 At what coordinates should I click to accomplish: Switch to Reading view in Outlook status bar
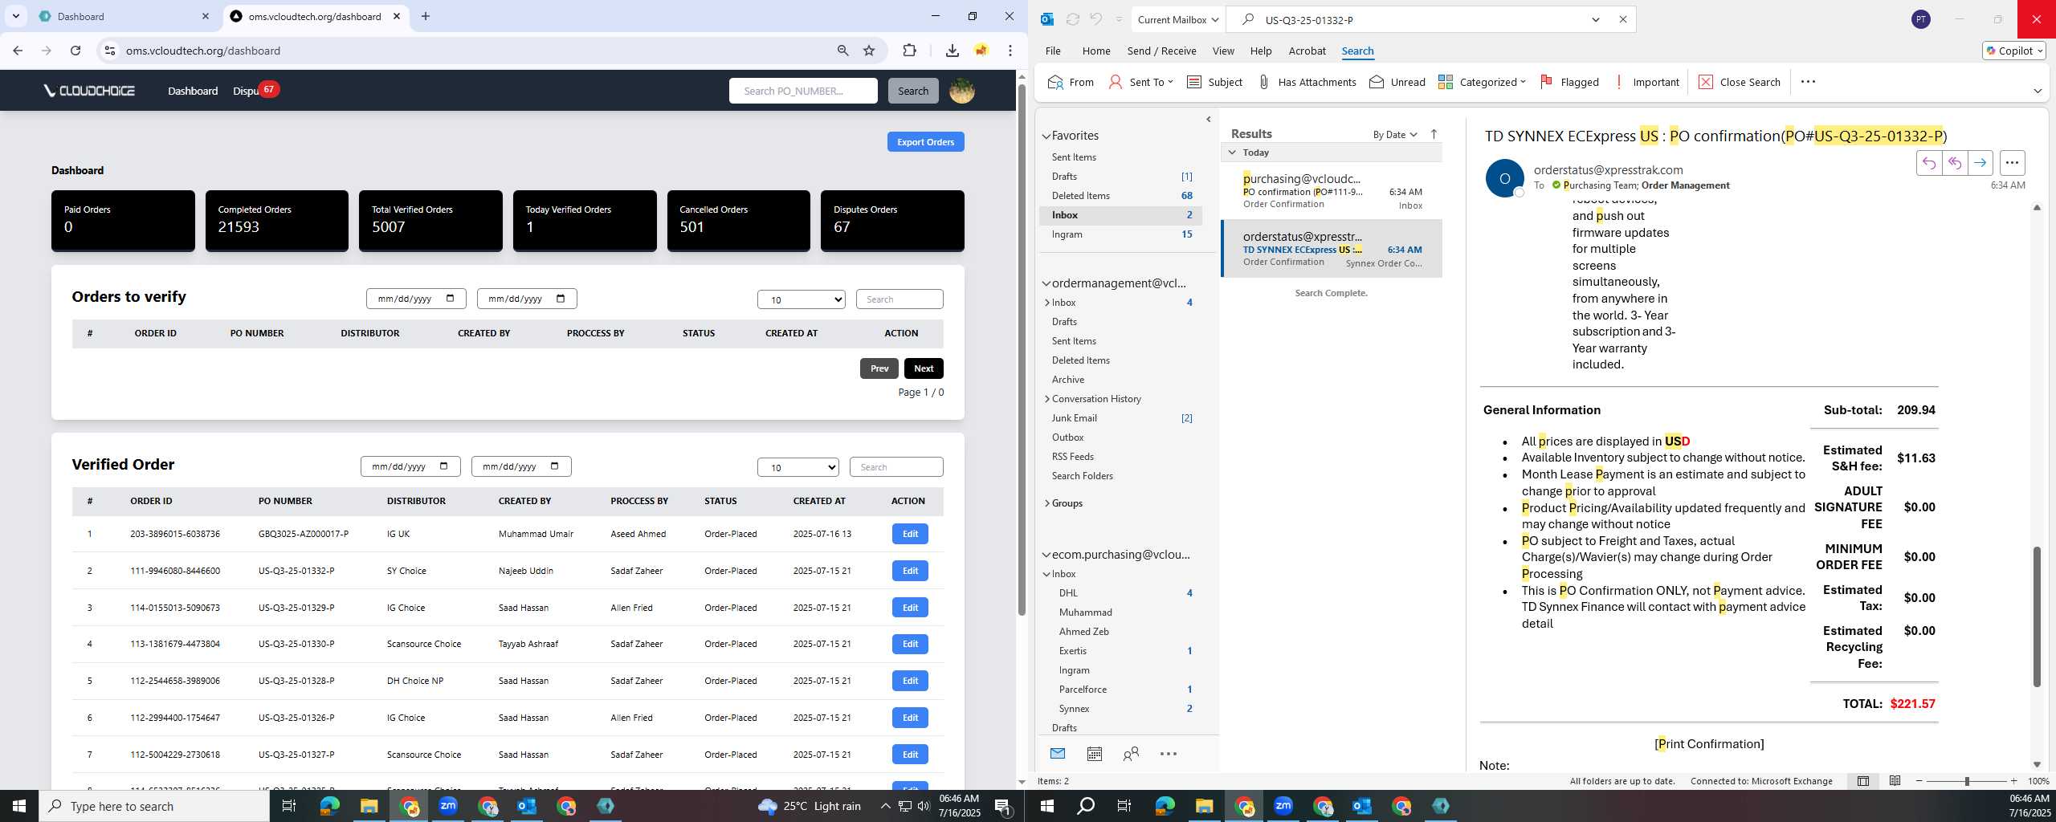tap(1895, 781)
